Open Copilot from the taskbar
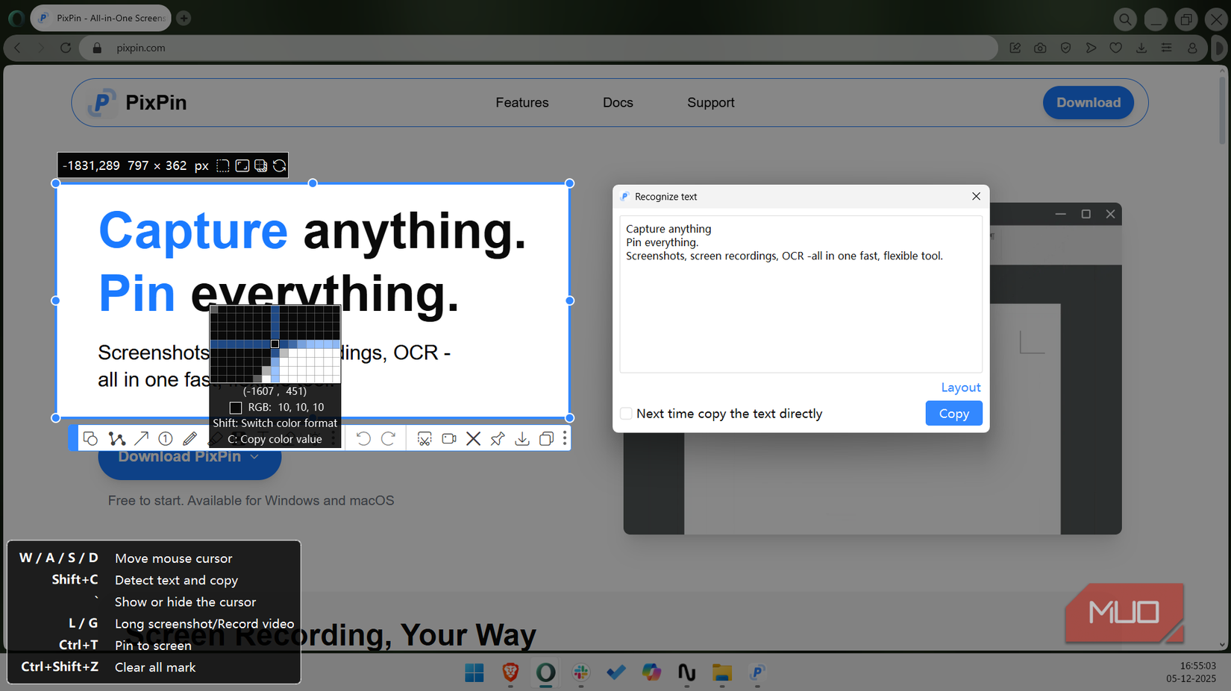The image size is (1231, 691). tap(651, 673)
